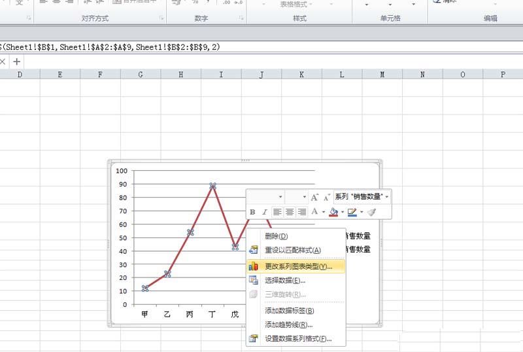Click the chart data point above 乙
This screenshot has height=352, width=523.
[167, 274]
